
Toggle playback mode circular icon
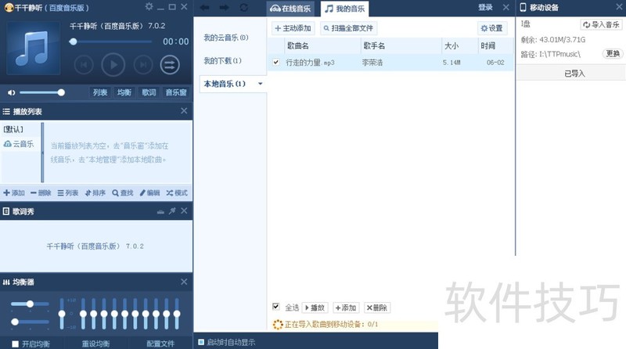[x=170, y=65]
